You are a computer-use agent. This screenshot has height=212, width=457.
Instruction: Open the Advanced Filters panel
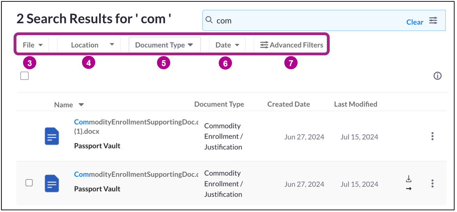click(291, 45)
